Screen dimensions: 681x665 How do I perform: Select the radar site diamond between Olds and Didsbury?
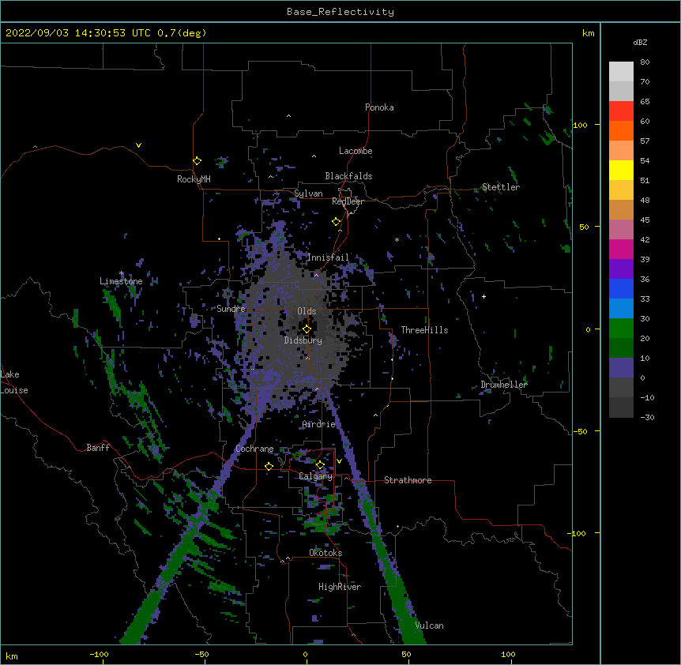tap(307, 329)
